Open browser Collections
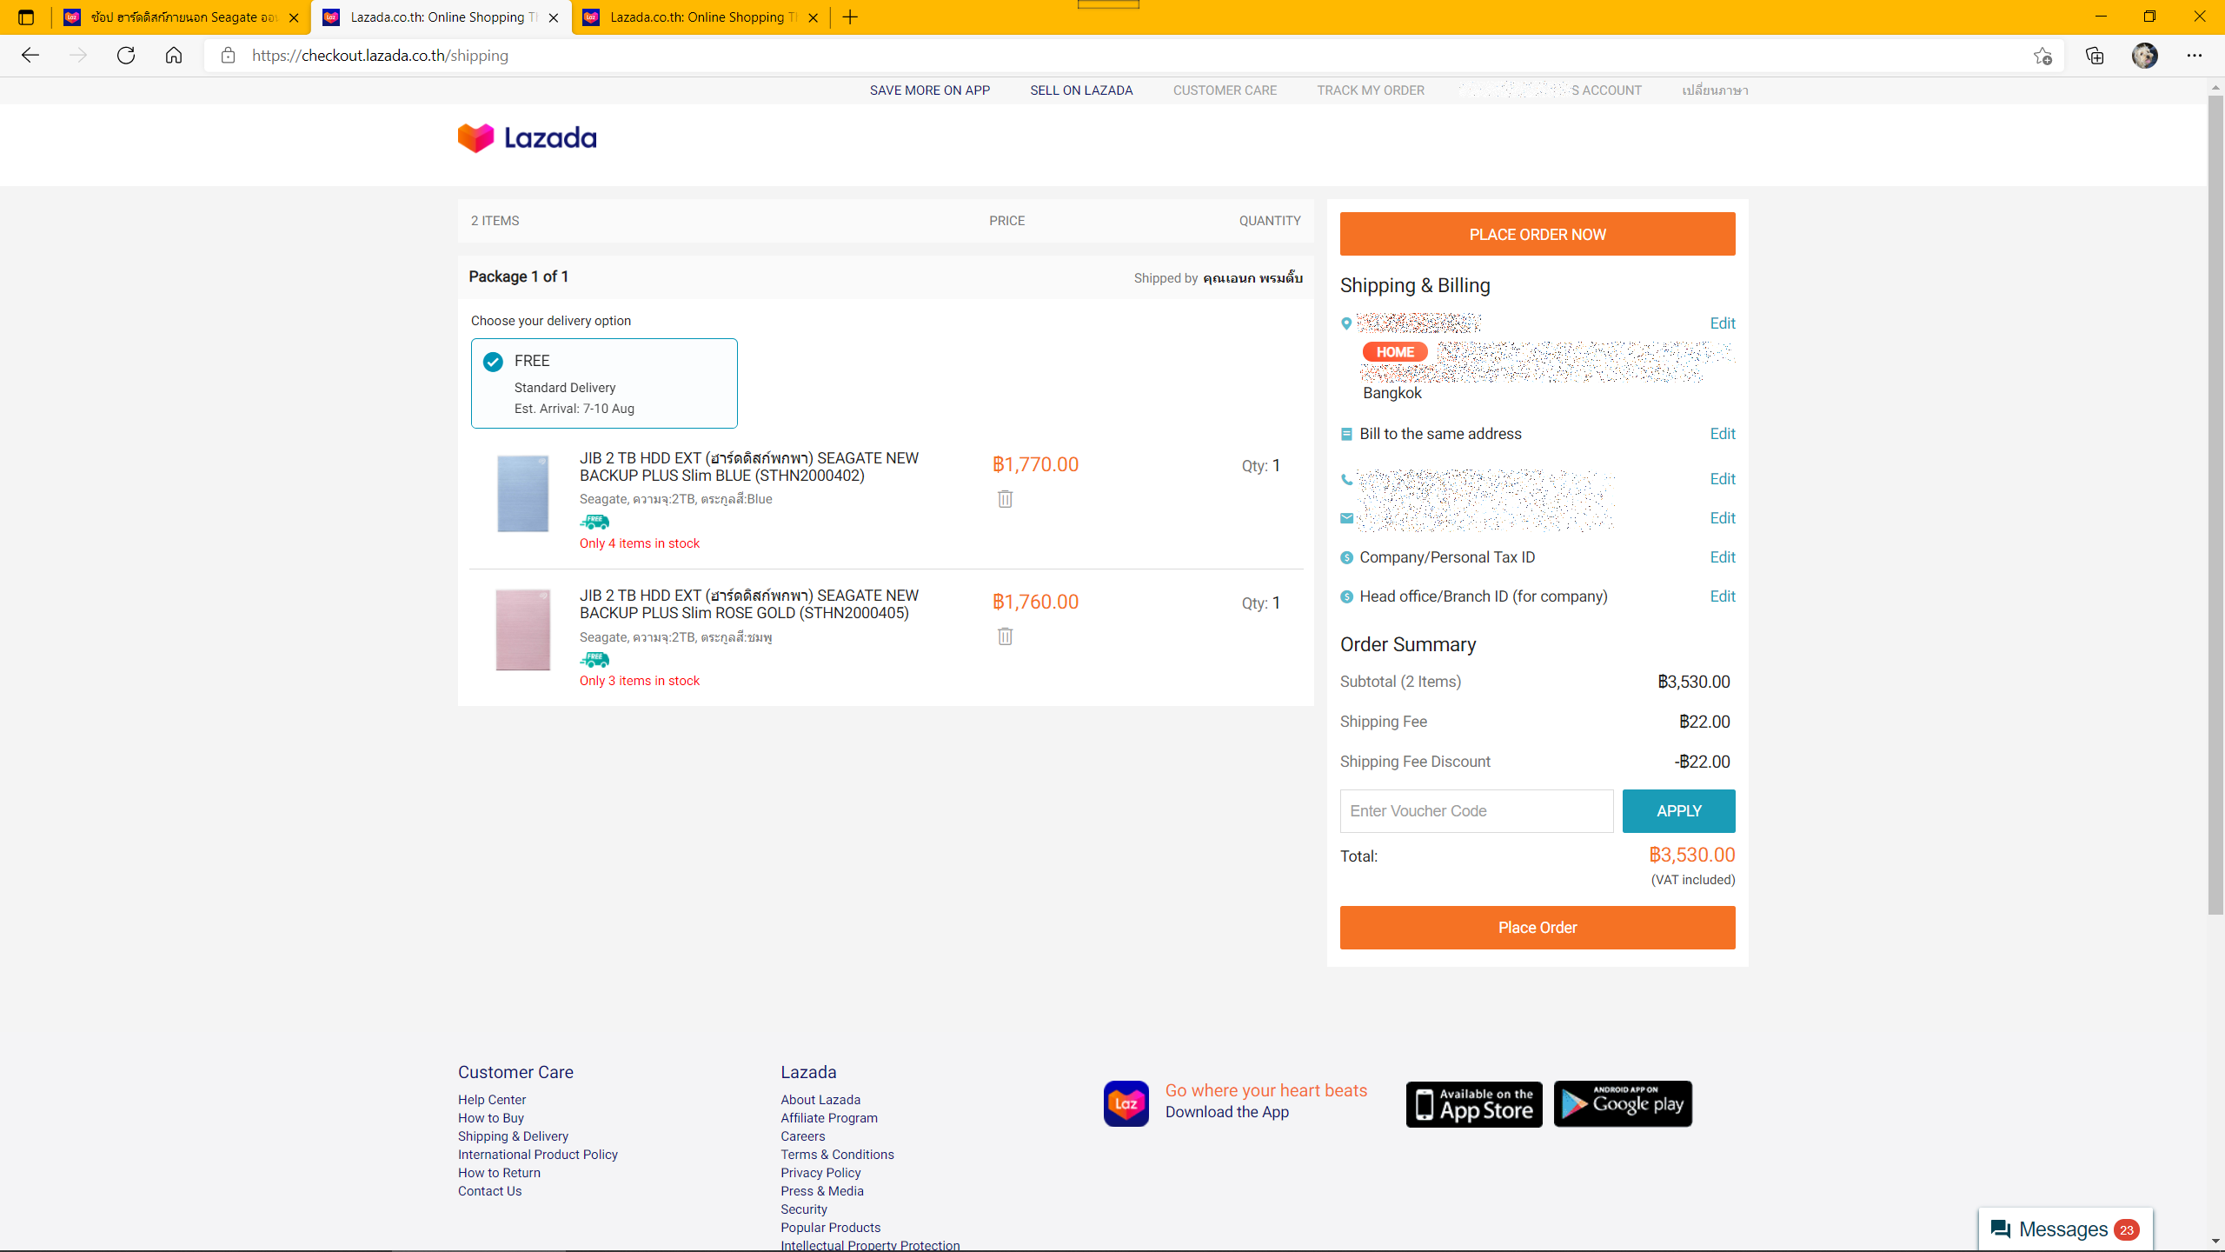The width and height of the screenshot is (2225, 1252). coord(2094,56)
